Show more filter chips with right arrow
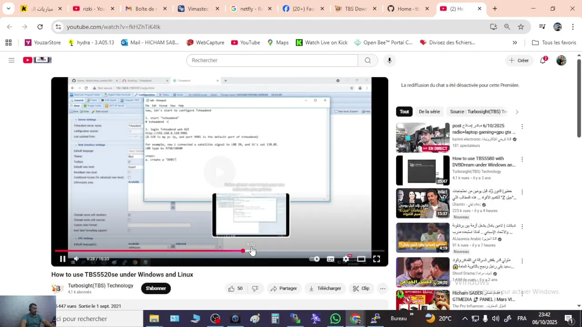Image resolution: width=582 pixels, height=327 pixels. [517, 112]
